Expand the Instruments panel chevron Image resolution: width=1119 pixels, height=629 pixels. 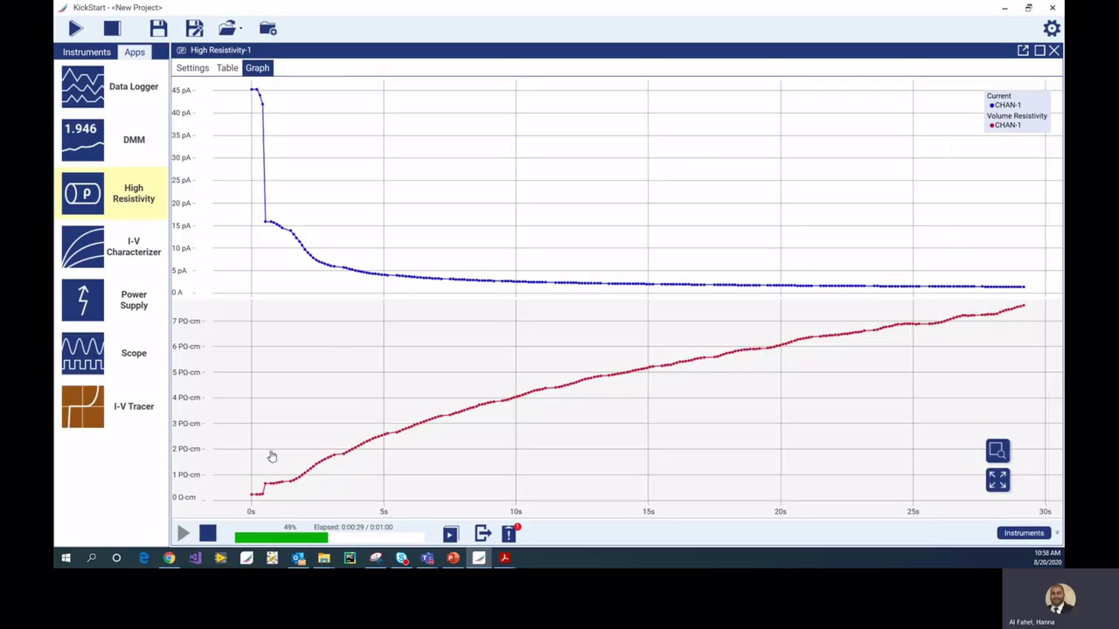pos(1056,533)
